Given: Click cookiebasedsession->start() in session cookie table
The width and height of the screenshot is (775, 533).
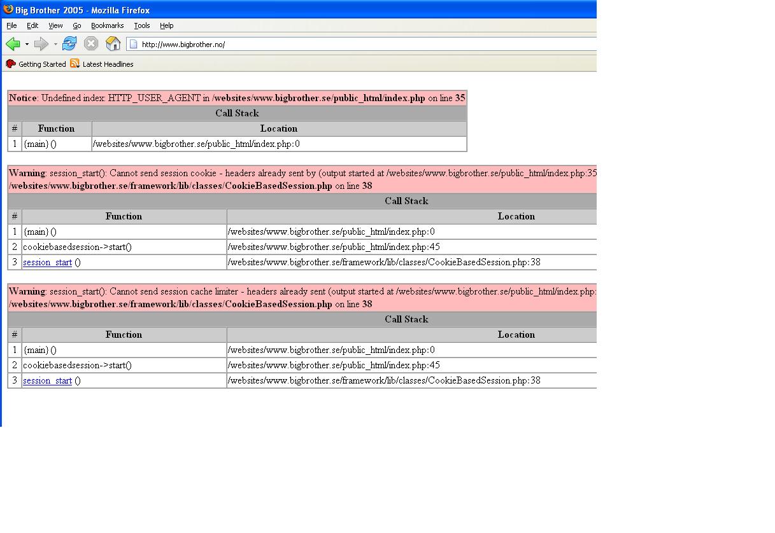Looking at the screenshot, I should coord(77,247).
